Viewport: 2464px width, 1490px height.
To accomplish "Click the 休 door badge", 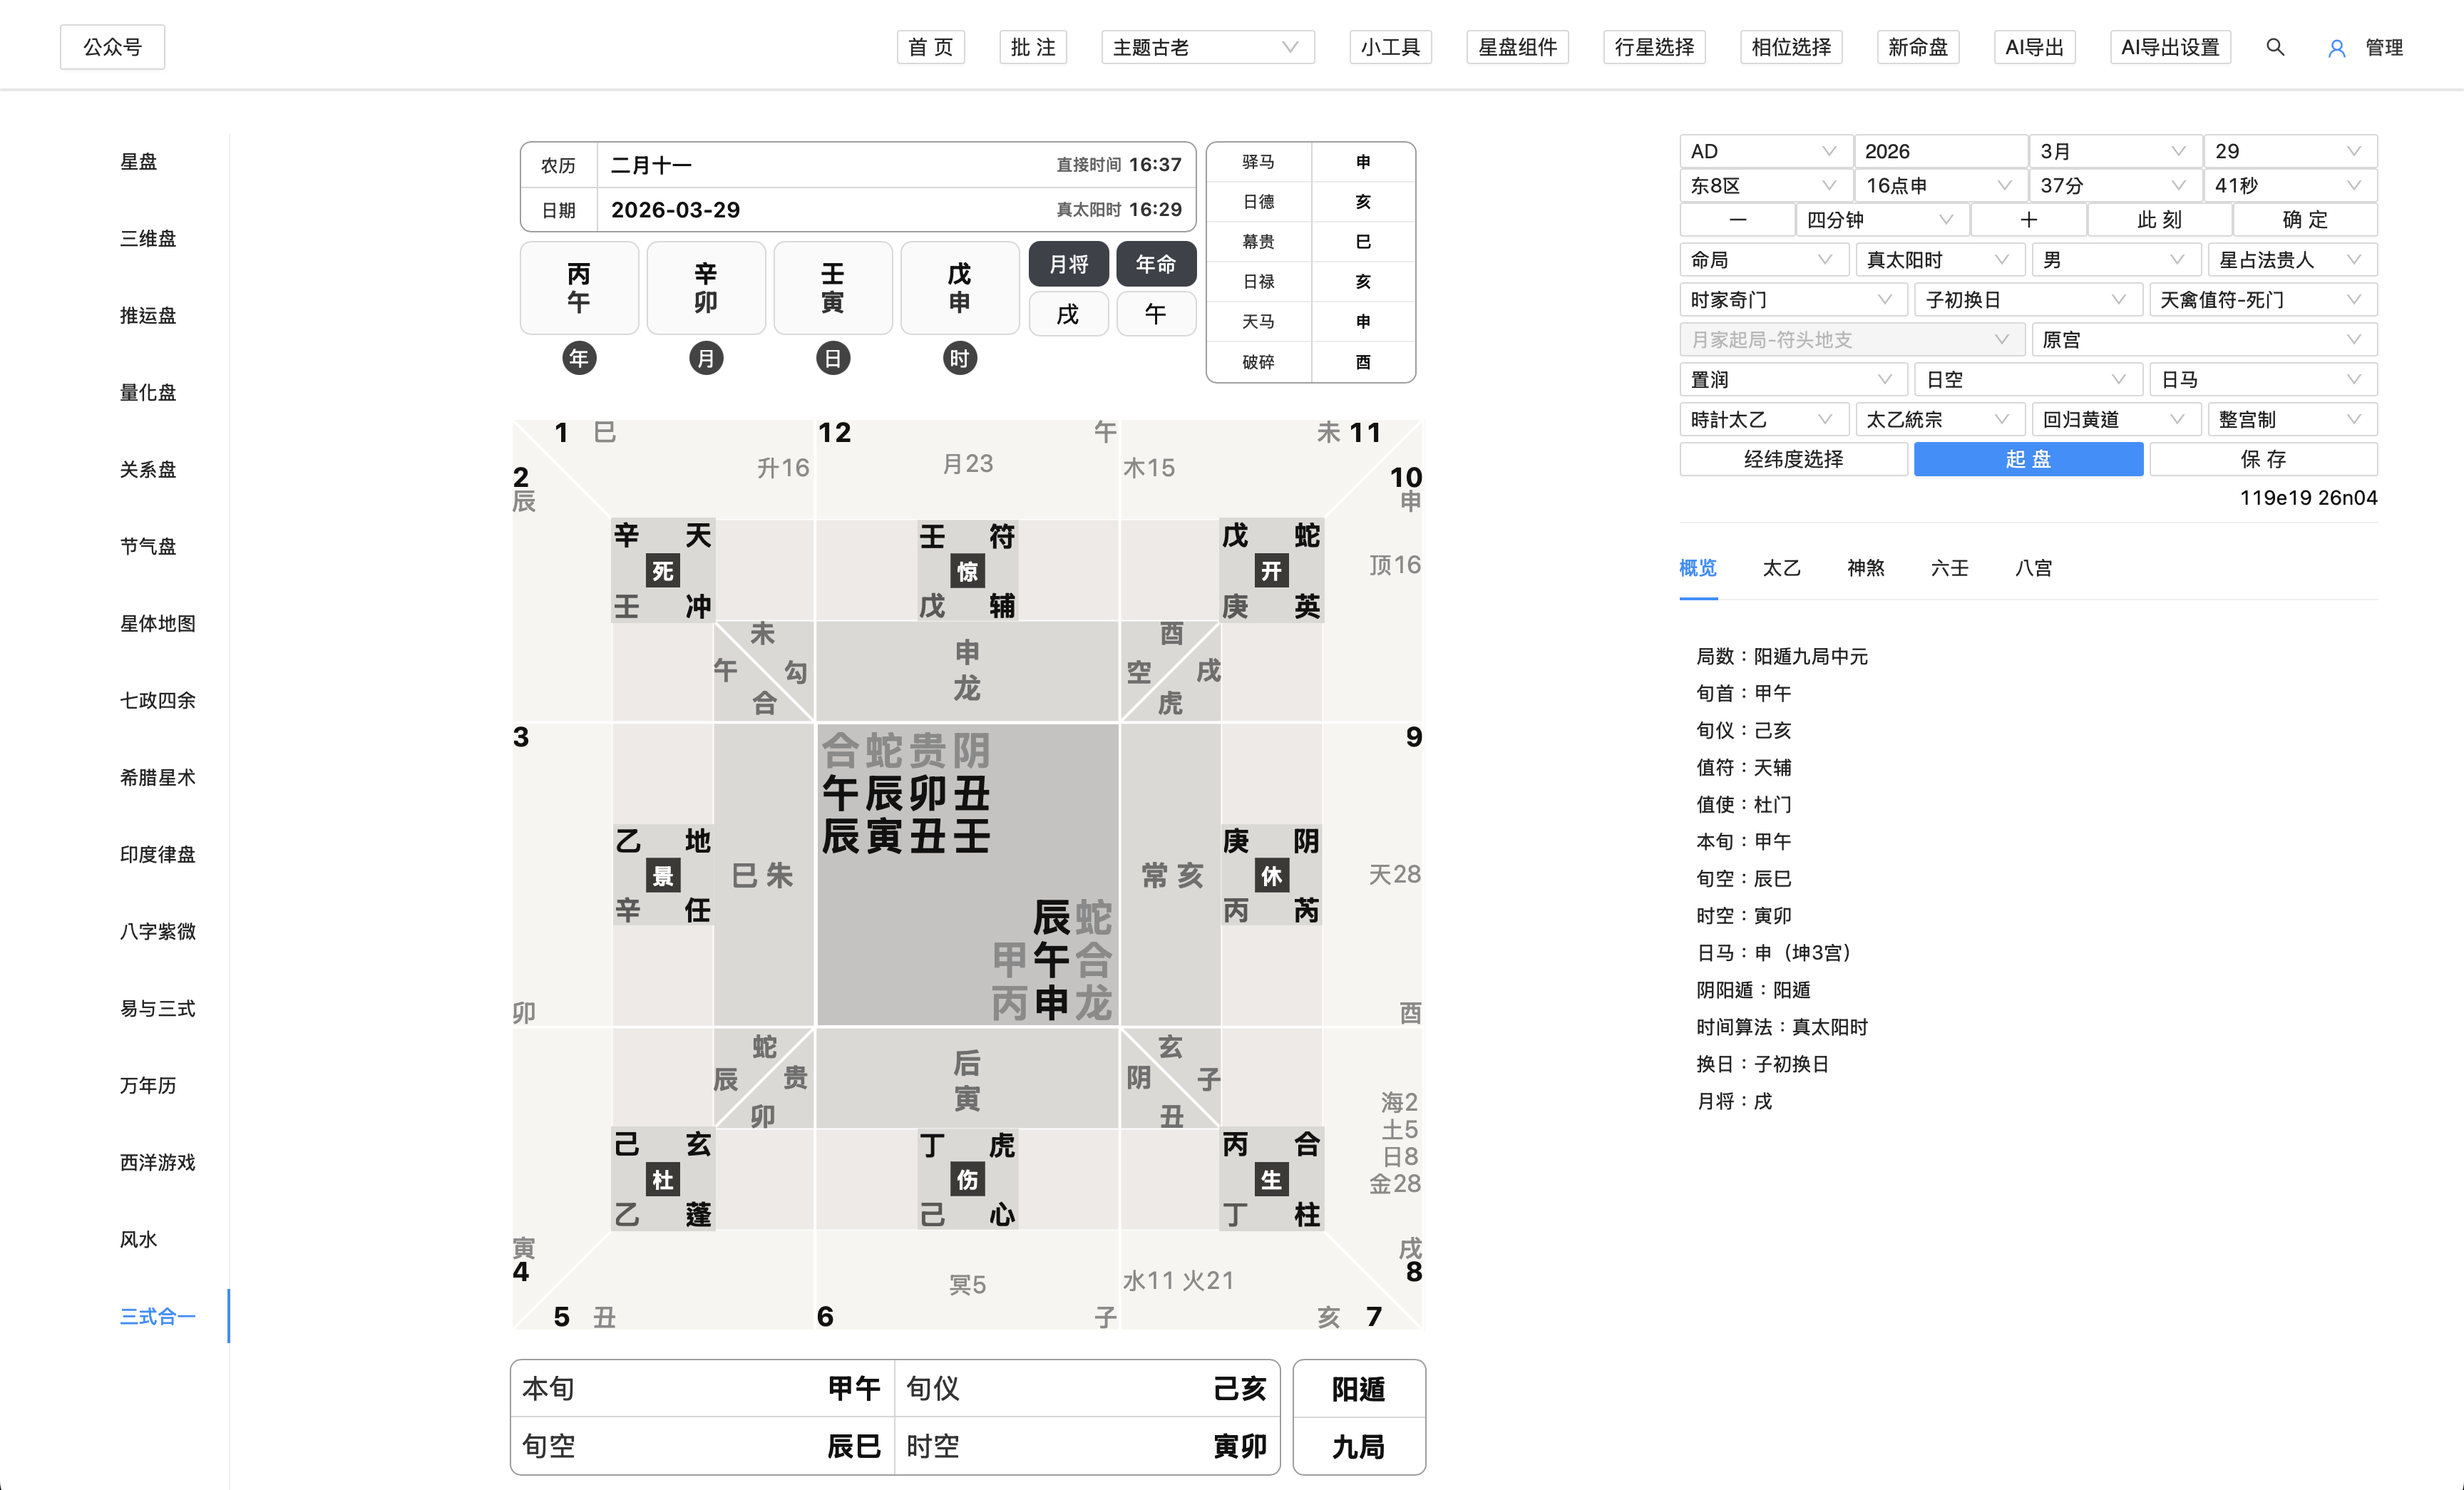I will click(x=1271, y=876).
